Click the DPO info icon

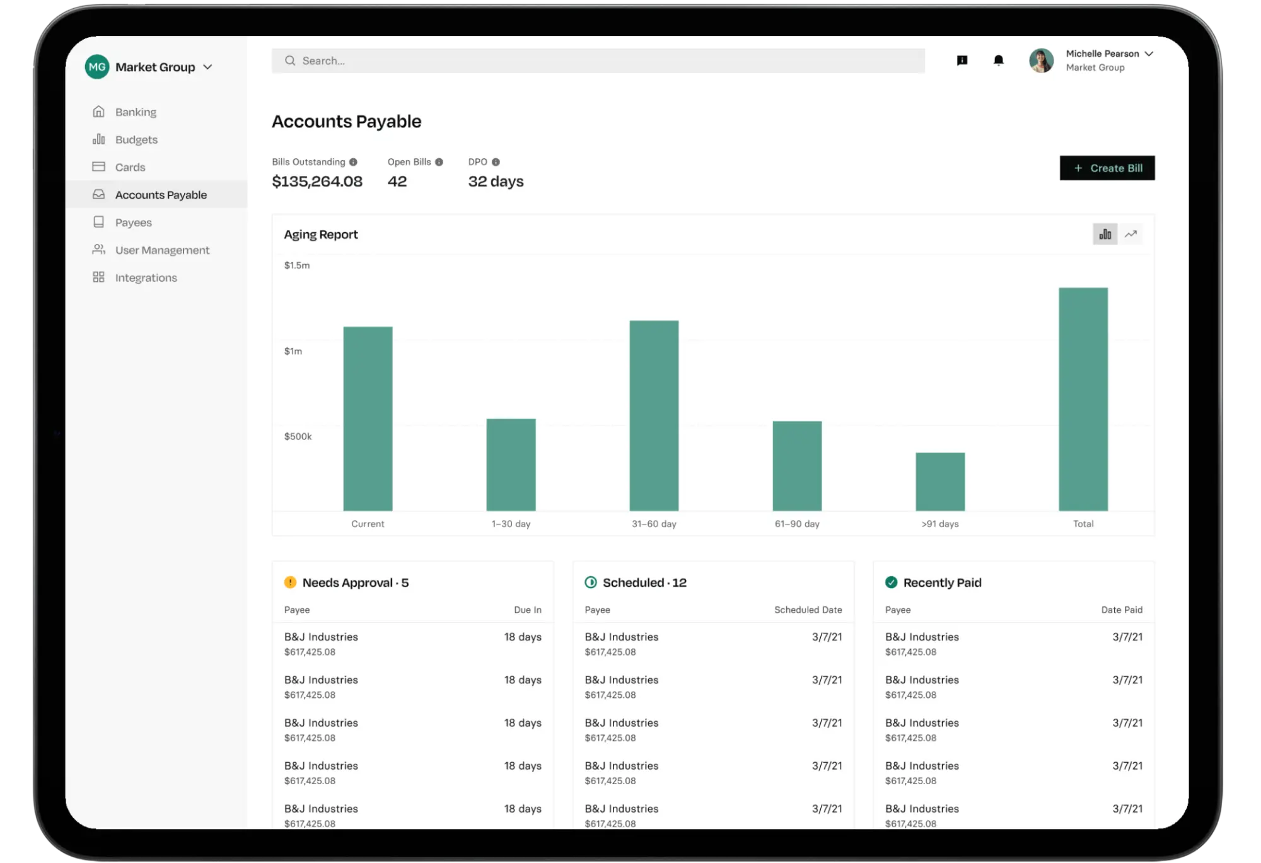[496, 162]
